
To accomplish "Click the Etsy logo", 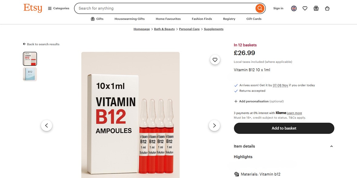I will (x=33, y=8).
